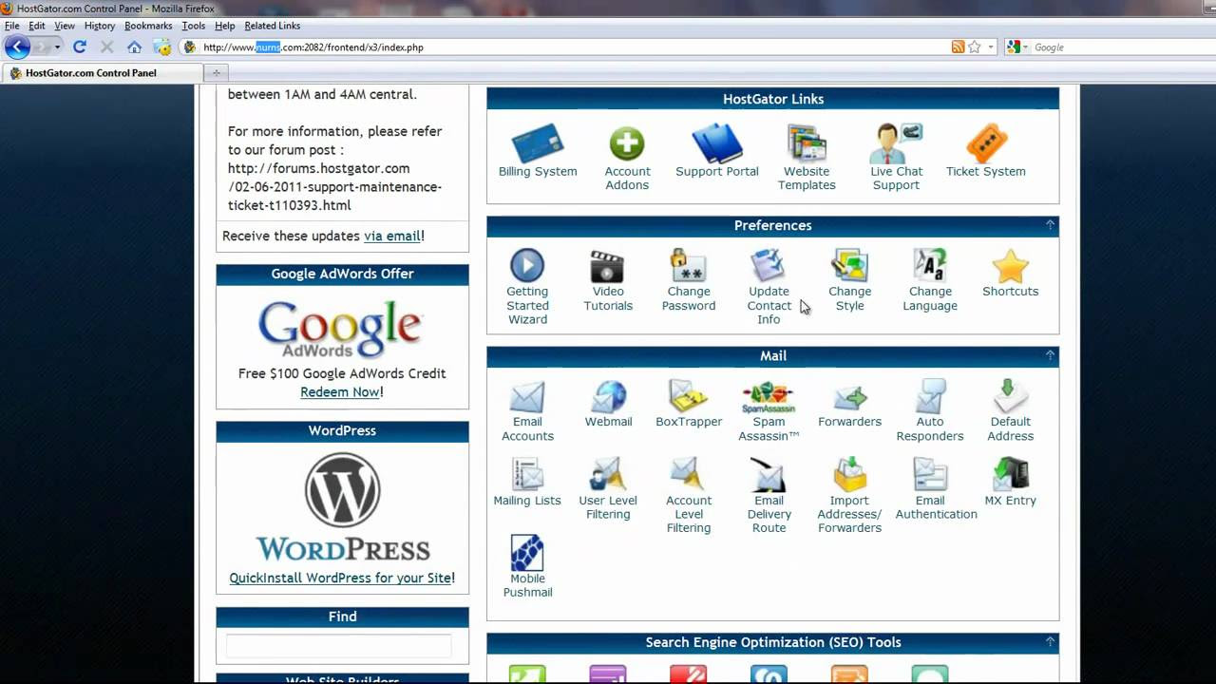Click the Redeem Now link

pyautogui.click(x=340, y=391)
